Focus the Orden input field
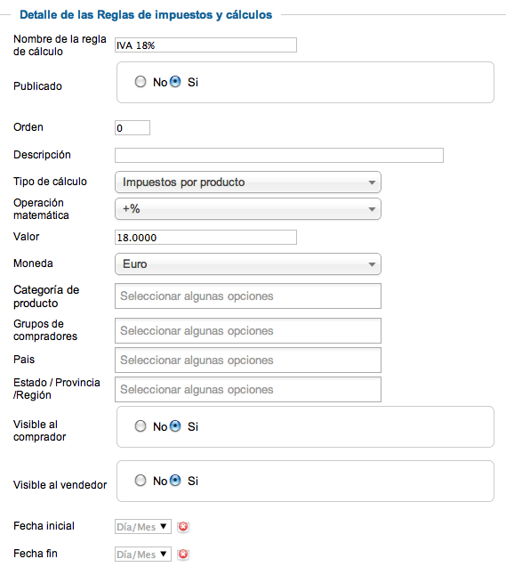506x575 pixels. pos(133,128)
